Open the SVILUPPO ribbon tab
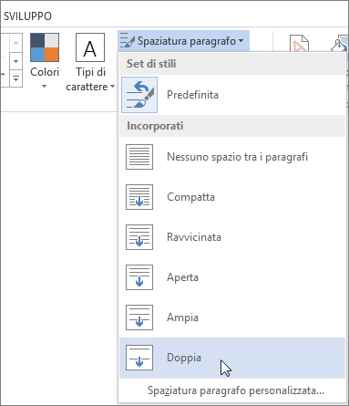Image resolution: width=349 pixels, height=406 pixels. (27, 16)
